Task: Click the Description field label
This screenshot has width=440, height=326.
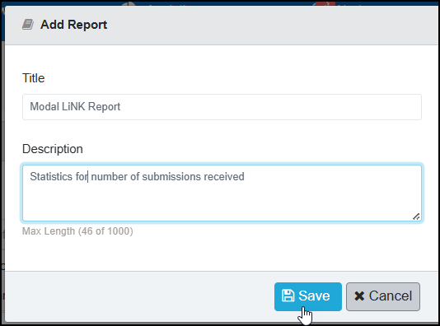Action: pos(53,149)
